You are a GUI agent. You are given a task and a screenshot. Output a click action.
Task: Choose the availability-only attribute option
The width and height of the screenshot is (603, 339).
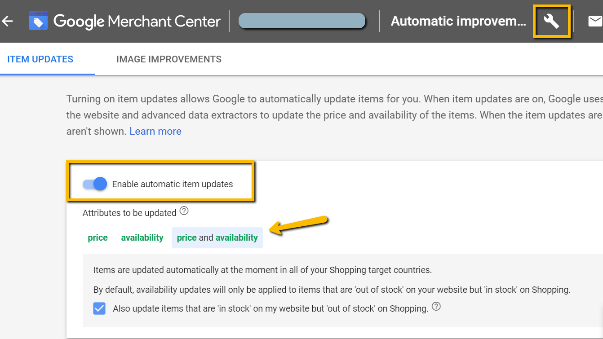142,238
